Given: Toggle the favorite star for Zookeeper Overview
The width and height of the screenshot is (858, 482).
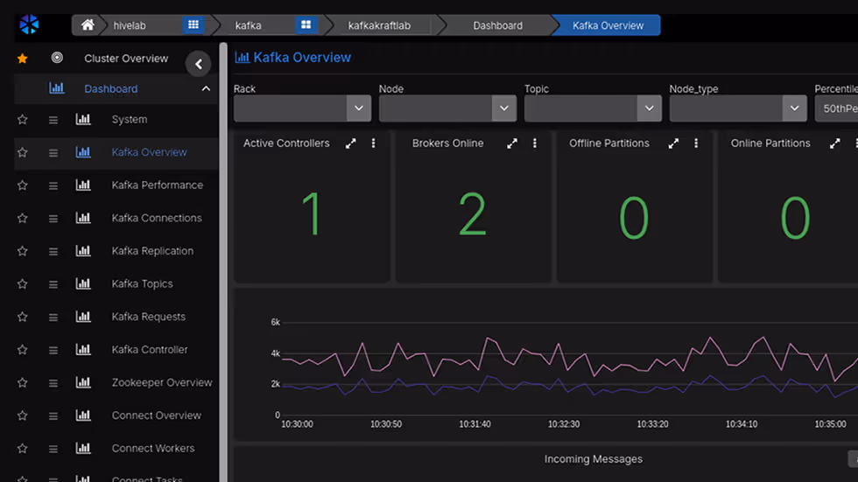Looking at the screenshot, I should point(23,383).
